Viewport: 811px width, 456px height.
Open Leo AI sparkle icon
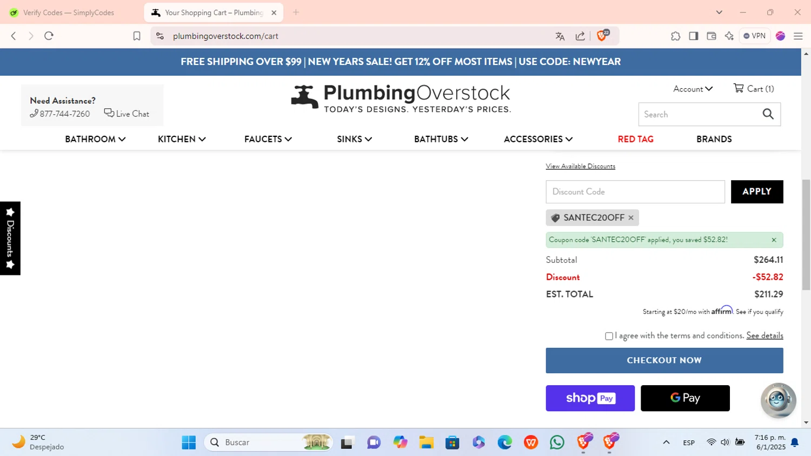click(x=729, y=36)
